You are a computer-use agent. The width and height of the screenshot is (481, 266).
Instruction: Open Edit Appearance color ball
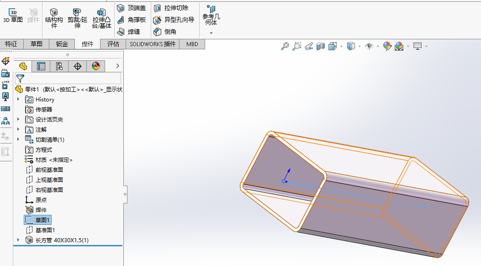point(387,46)
